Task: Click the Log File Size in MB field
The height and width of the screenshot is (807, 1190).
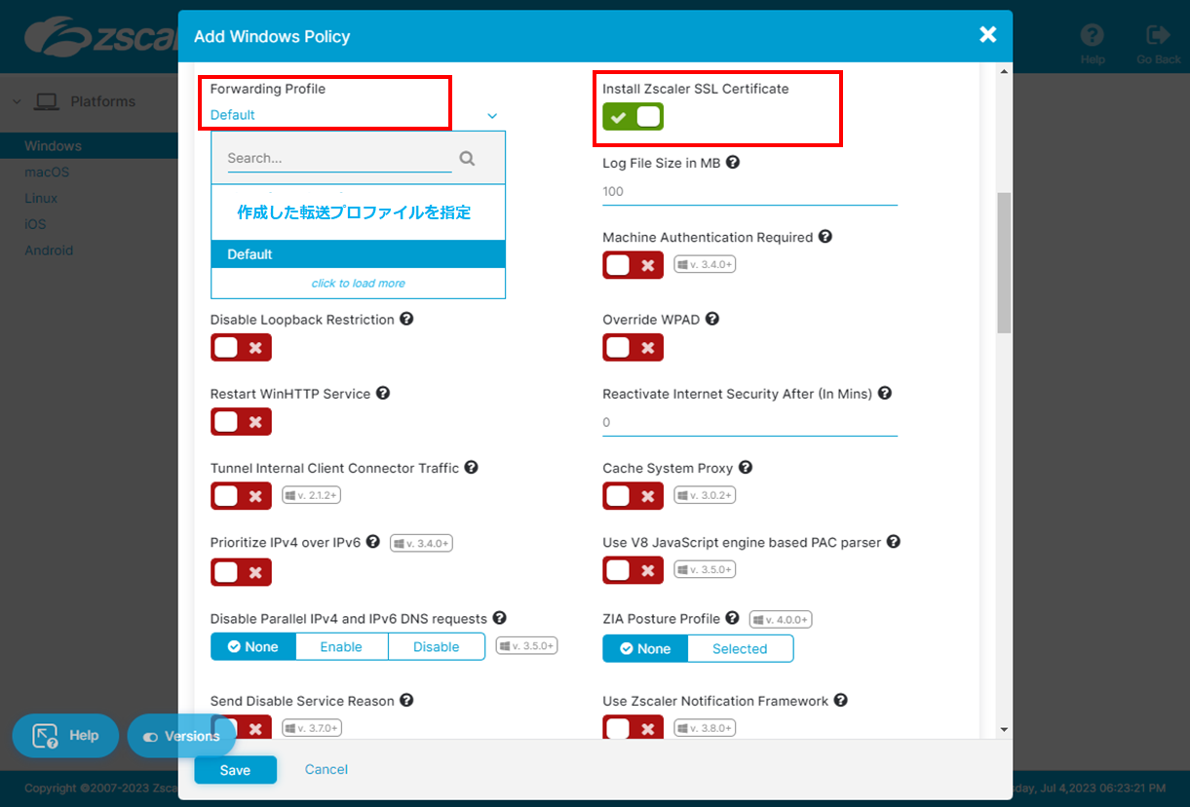Action: coord(749,191)
